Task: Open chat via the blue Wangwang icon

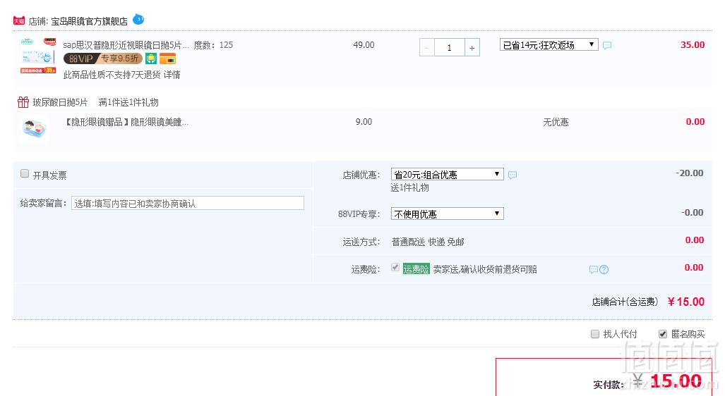Action: point(138,20)
